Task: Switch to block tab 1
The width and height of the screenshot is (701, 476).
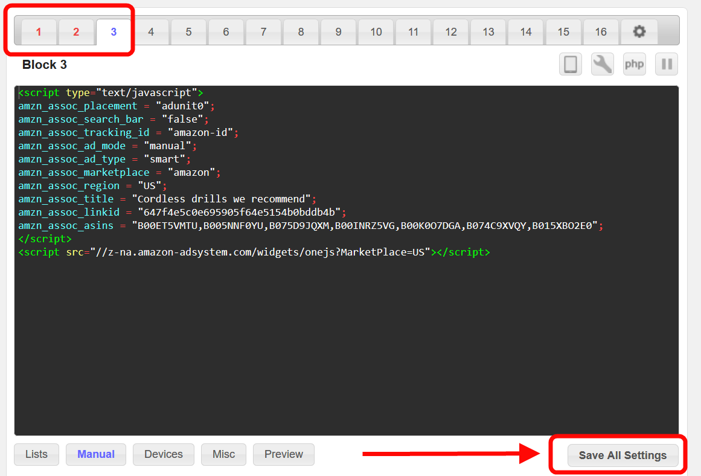Action: tap(39, 32)
